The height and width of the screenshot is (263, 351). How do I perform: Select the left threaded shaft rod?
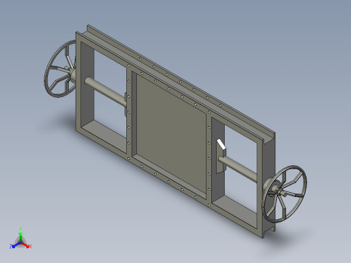tap(105, 92)
